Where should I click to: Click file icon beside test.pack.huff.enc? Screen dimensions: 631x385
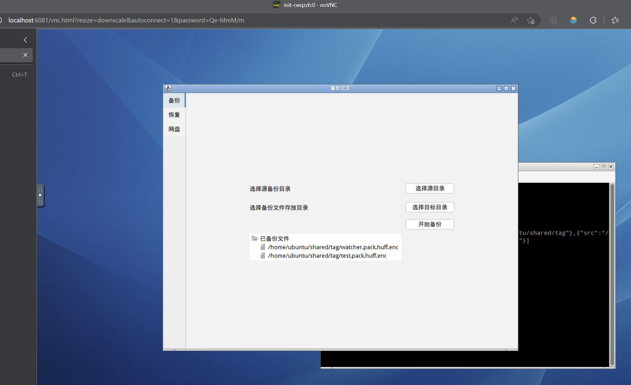click(263, 256)
